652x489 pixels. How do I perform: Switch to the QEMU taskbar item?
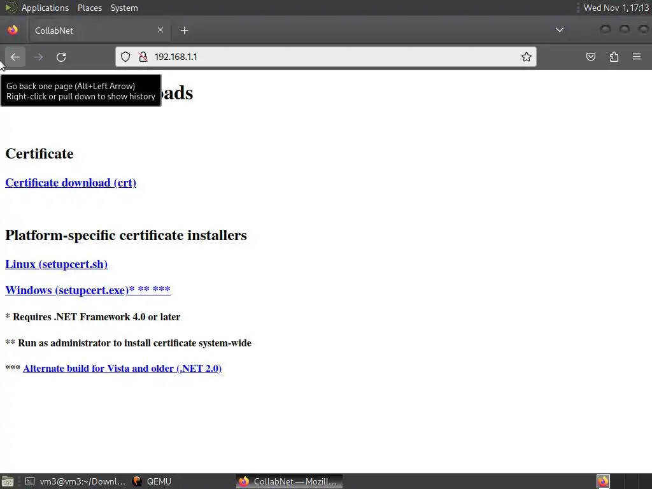click(152, 481)
